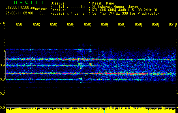Click RTL-SDR SDR# 43dB receiver text

125,10
